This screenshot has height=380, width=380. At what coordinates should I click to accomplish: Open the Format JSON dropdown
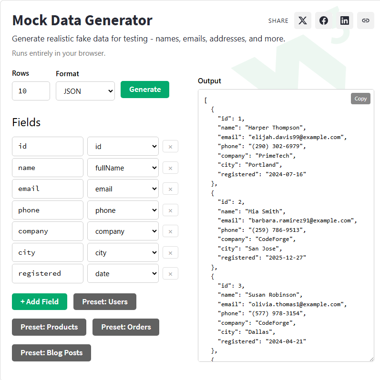pyautogui.click(x=85, y=91)
